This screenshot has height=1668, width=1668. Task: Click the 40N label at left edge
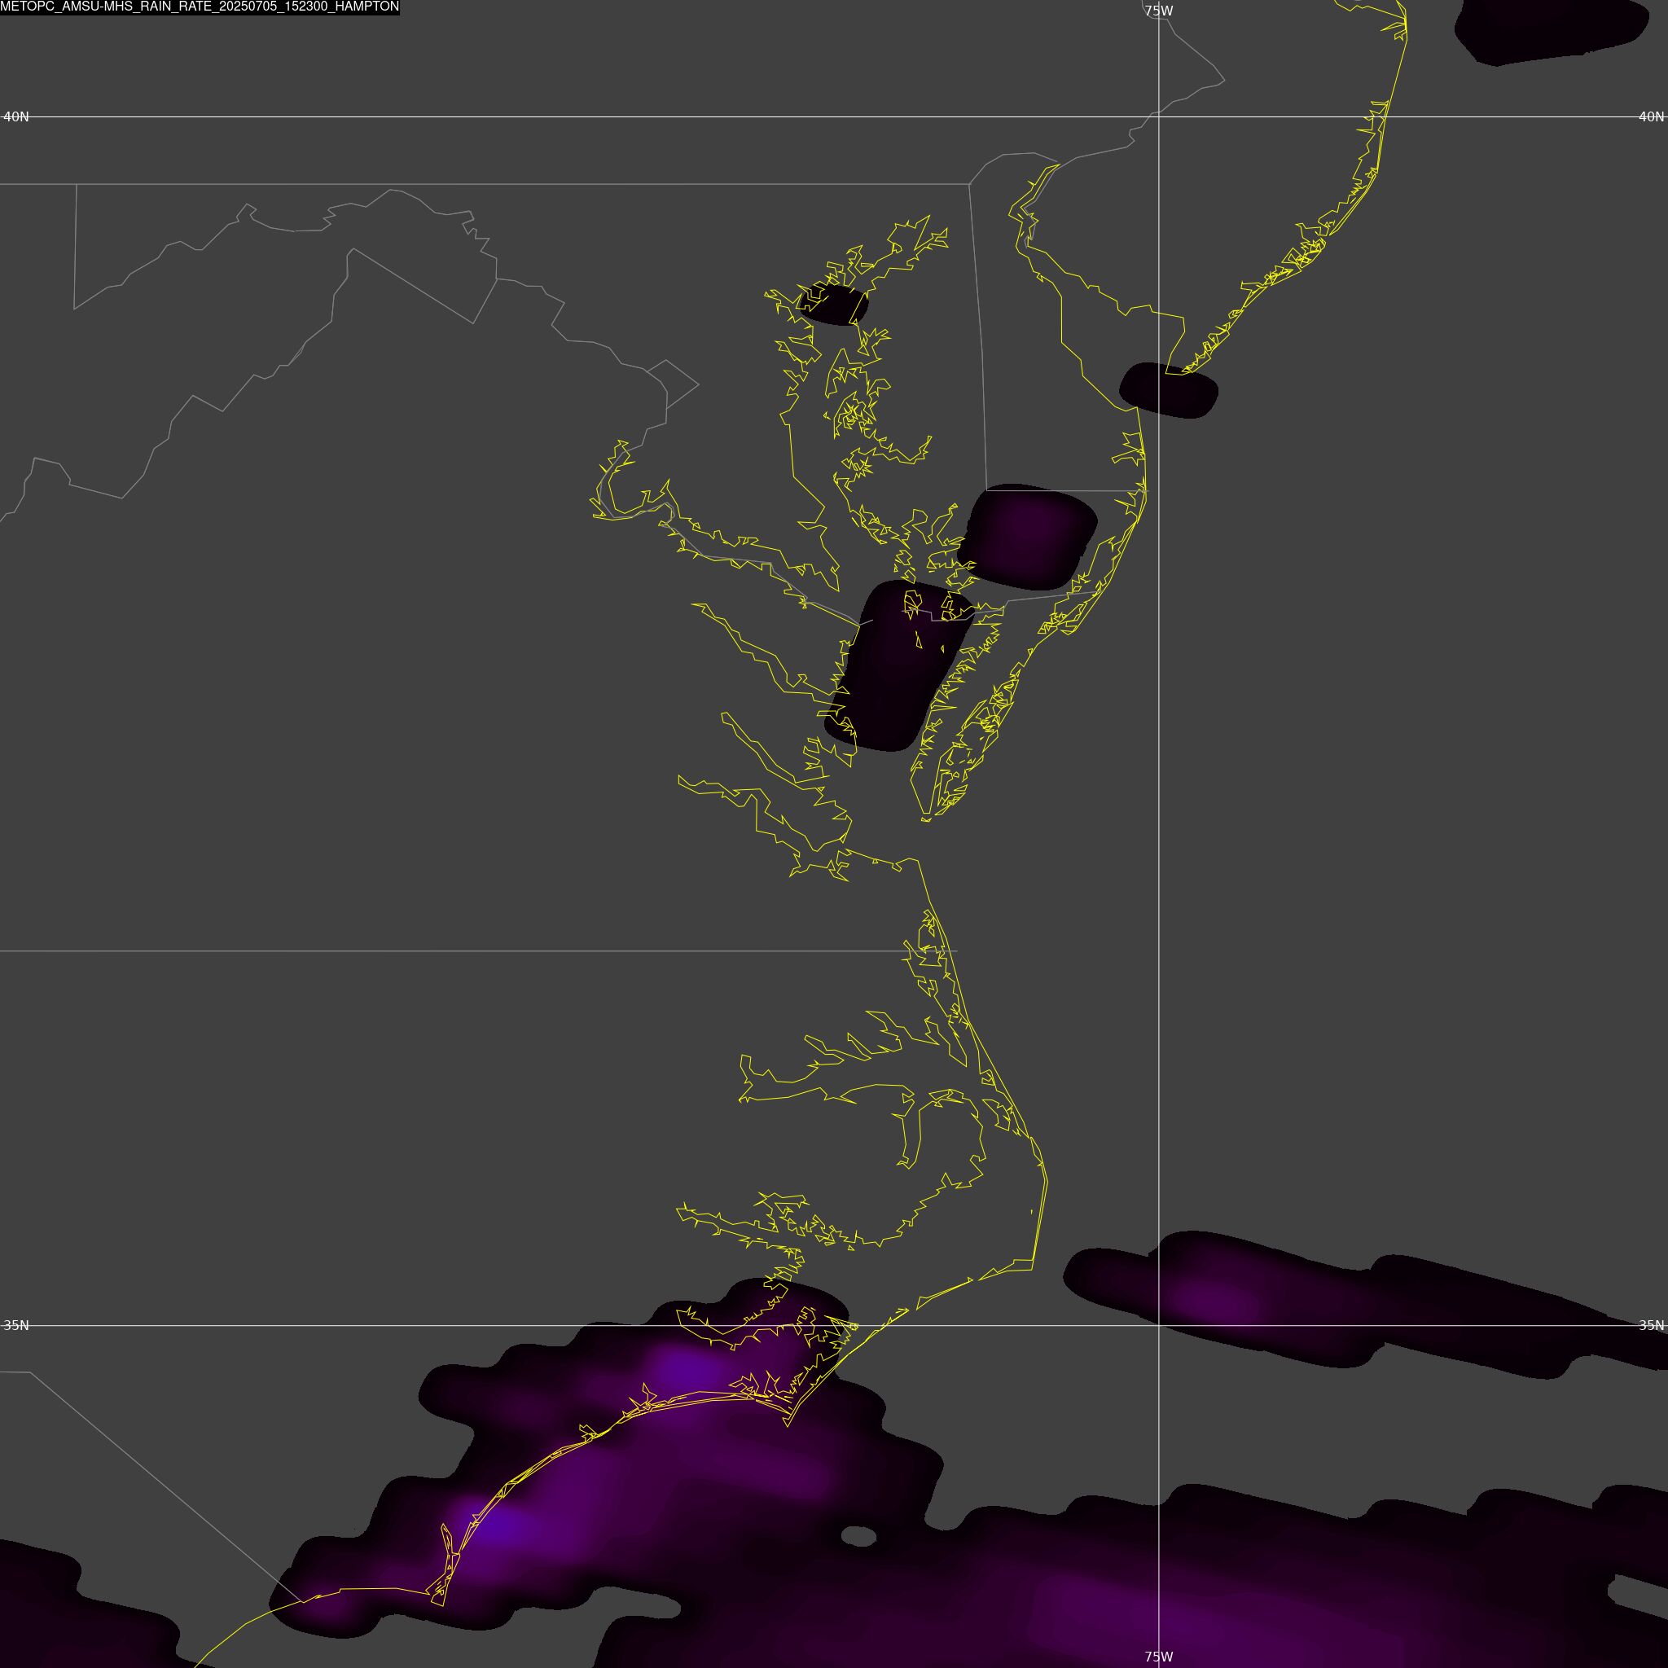[x=16, y=116]
